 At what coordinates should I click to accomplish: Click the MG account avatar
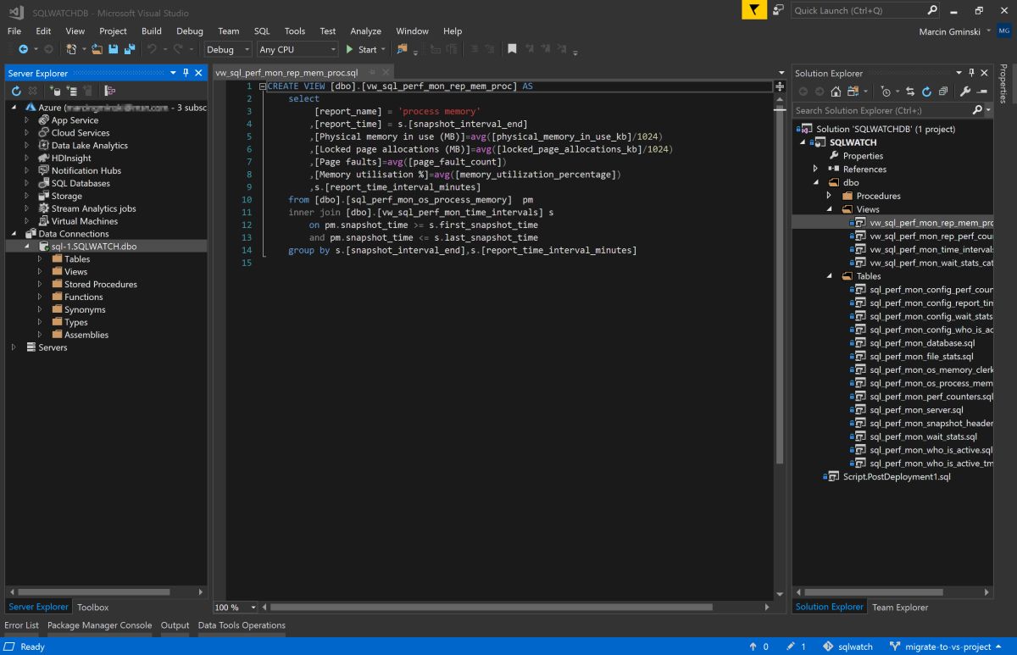pyautogui.click(x=1003, y=31)
